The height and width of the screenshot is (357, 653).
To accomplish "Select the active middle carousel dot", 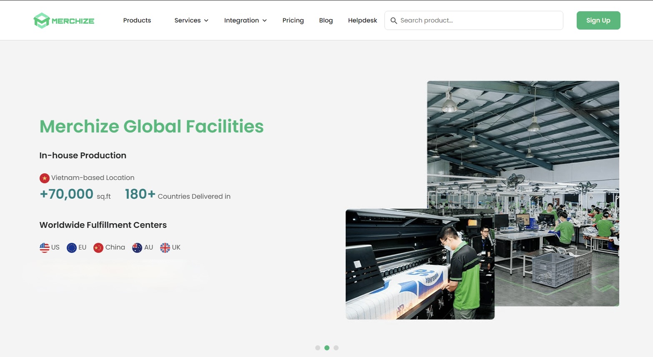I will (x=327, y=348).
